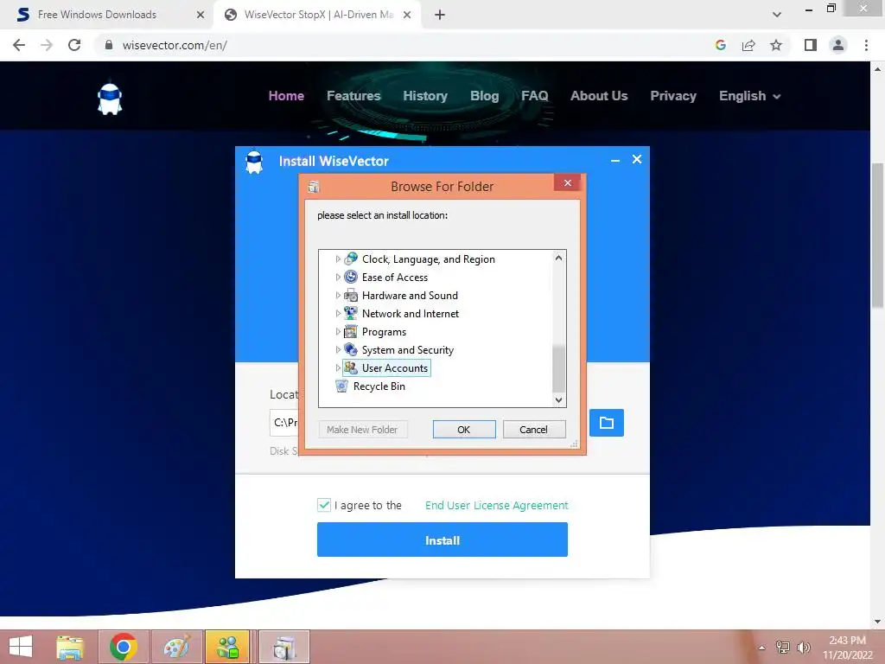The height and width of the screenshot is (664, 885).
Task: Click the Network and Internet icon
Action: click(351, 313)
